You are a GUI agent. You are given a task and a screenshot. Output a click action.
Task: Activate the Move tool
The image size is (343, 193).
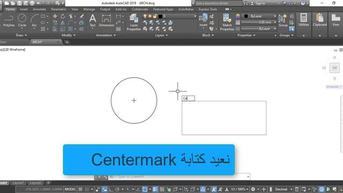[x=55, y=16]
